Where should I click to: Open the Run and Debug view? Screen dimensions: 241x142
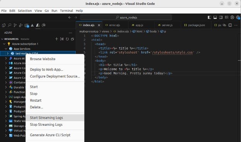(x=21, y=25)
